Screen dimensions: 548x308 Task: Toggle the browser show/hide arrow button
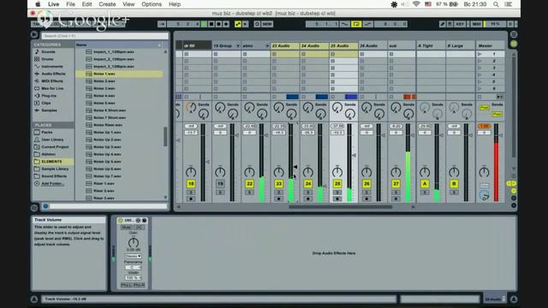click(x=34, y=34)
